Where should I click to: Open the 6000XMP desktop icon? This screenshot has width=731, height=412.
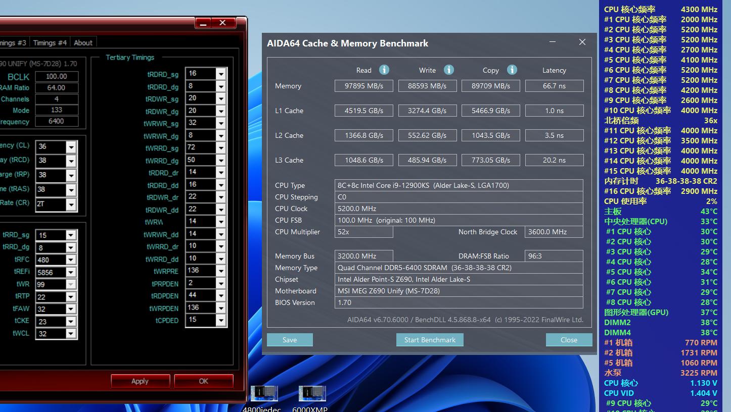pyautogui.click(x=312, y=399)
